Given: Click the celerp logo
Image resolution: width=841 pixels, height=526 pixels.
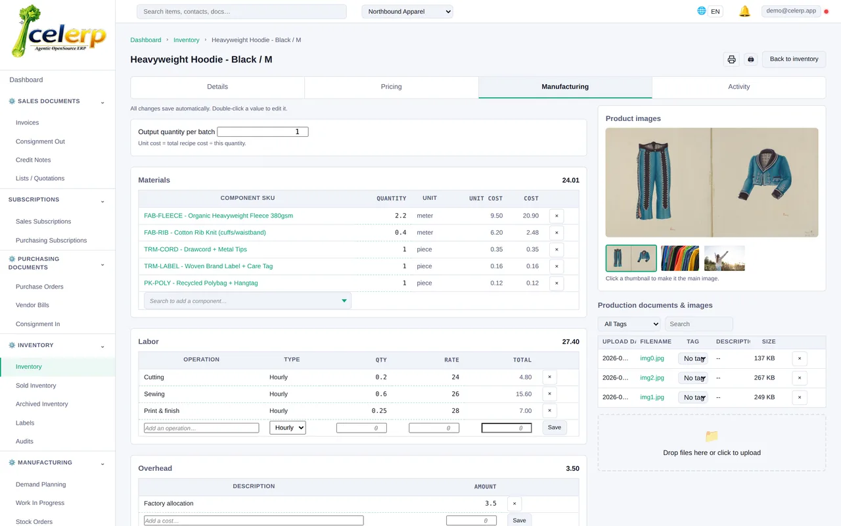Looking at the screenshot, I should [x=58, y=31].
